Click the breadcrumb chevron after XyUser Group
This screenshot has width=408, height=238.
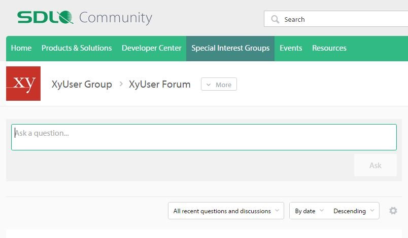121,84
